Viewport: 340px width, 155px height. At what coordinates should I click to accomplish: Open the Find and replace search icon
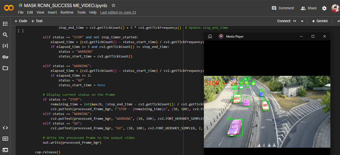point(5,35)
